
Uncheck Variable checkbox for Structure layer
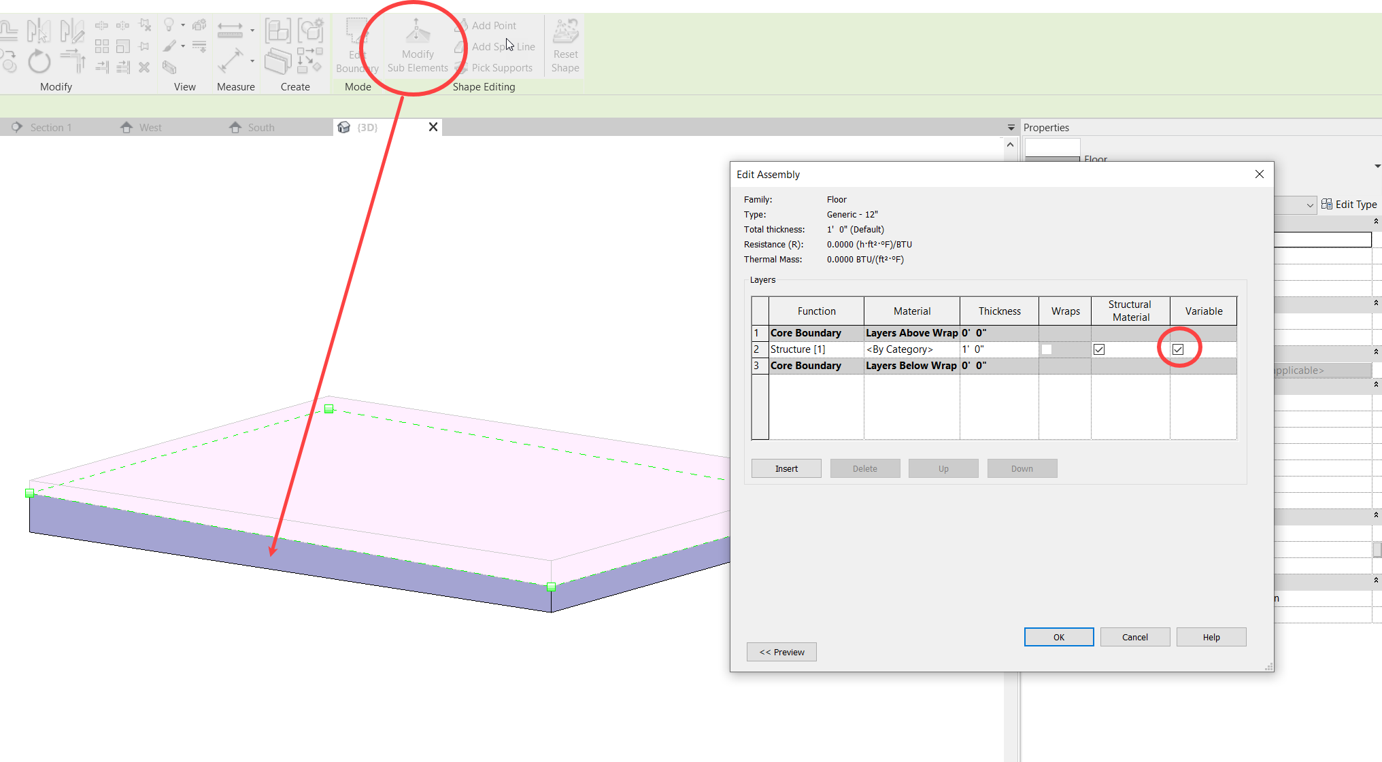pyautogui.click(x=1178, y=349)
